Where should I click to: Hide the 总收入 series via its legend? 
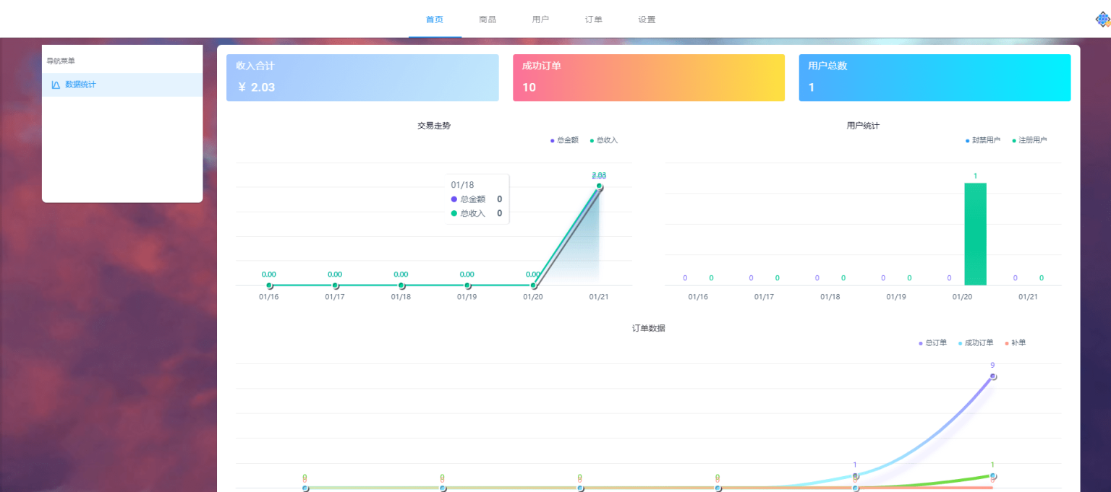(608, 140)
